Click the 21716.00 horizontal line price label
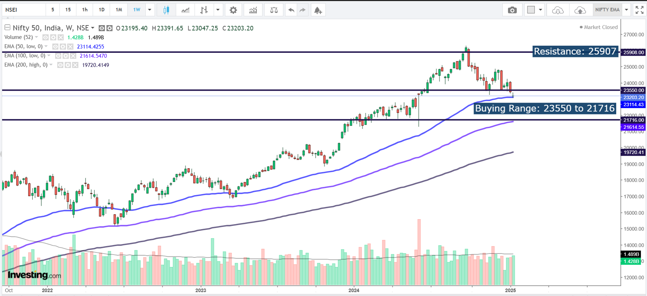Viewport: 647px width, 296px height. tap(633, 120)
